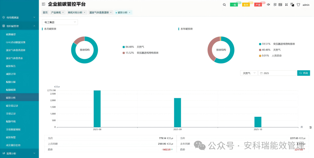Screen dimensions: 314x158
Task: Open the large-screen dashboard icon in header
Action: pyautogui.click(x=280, y=5)
